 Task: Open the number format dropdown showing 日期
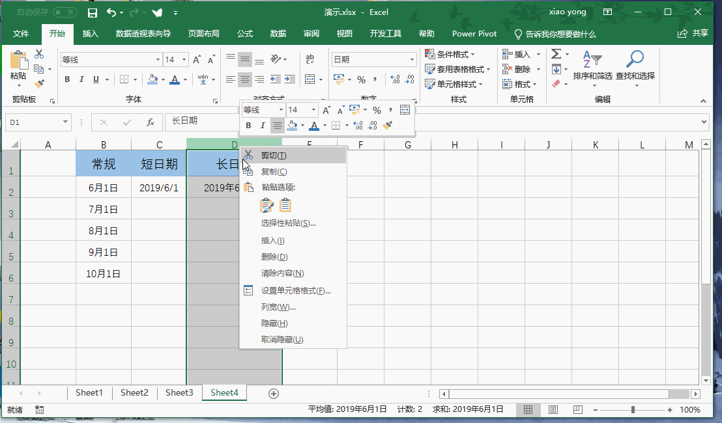click(412, 60)
